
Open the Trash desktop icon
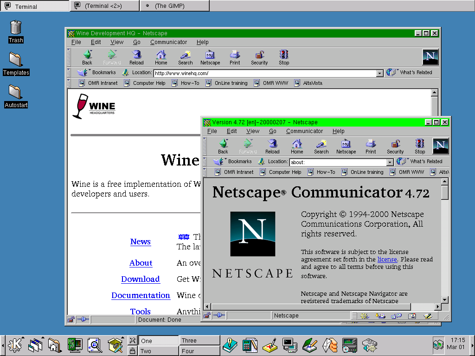coord(16,32)
